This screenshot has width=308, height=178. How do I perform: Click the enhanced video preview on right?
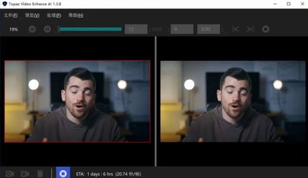point(233,101)
